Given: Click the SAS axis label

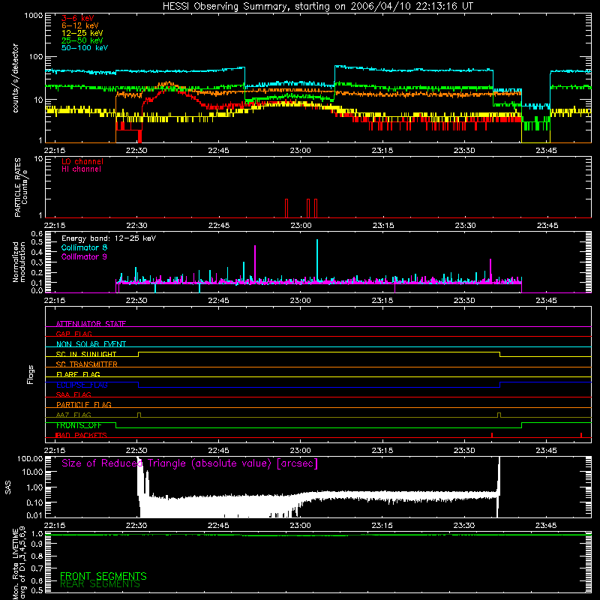Looking at the screenshot, I should (8, 487).
